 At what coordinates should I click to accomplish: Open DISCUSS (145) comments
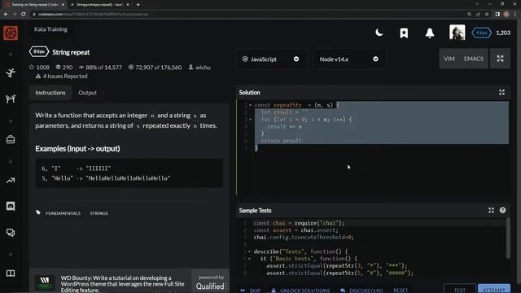pyautogui.click(x=361, y=291)
